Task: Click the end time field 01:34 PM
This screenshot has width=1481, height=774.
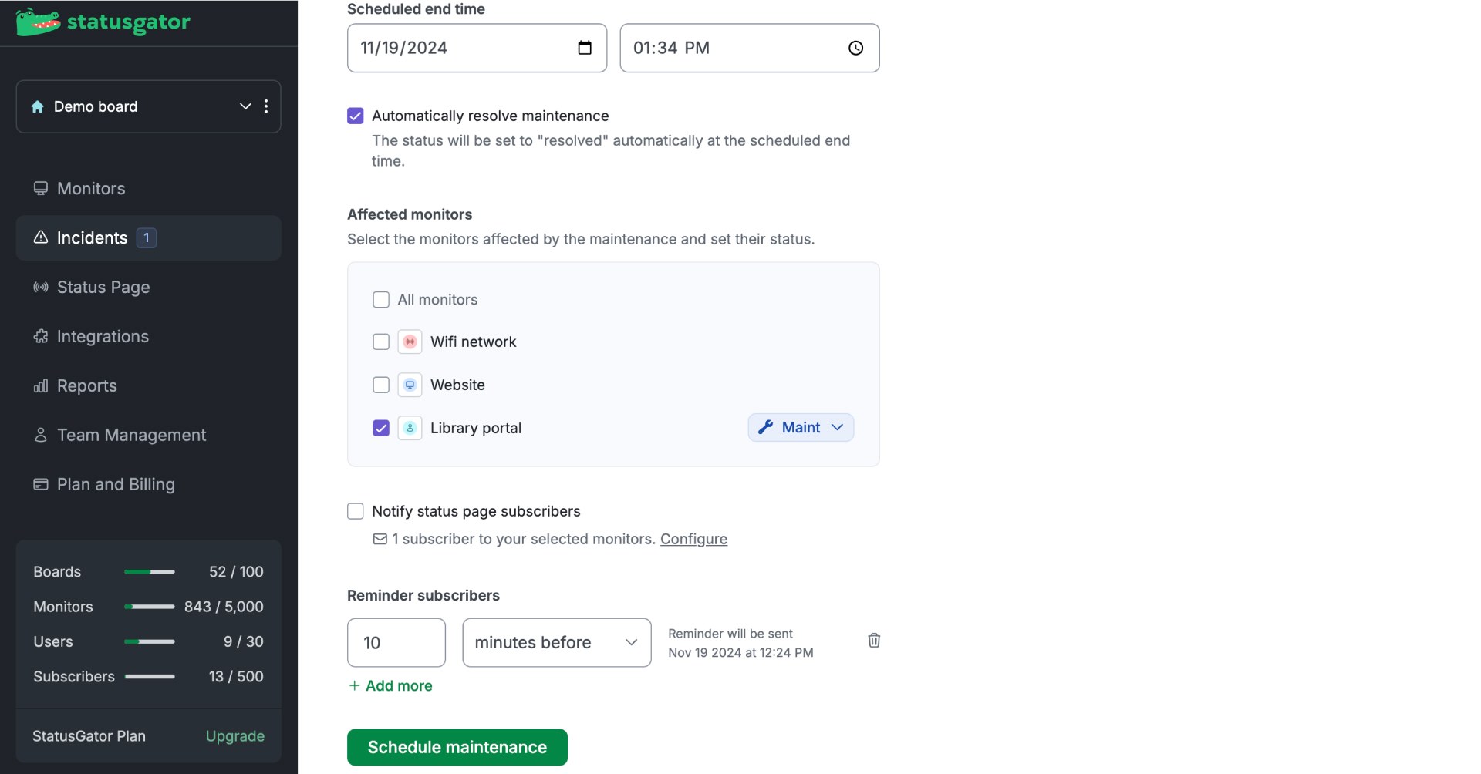Action: pyautogui.click(x=750, y=48)
